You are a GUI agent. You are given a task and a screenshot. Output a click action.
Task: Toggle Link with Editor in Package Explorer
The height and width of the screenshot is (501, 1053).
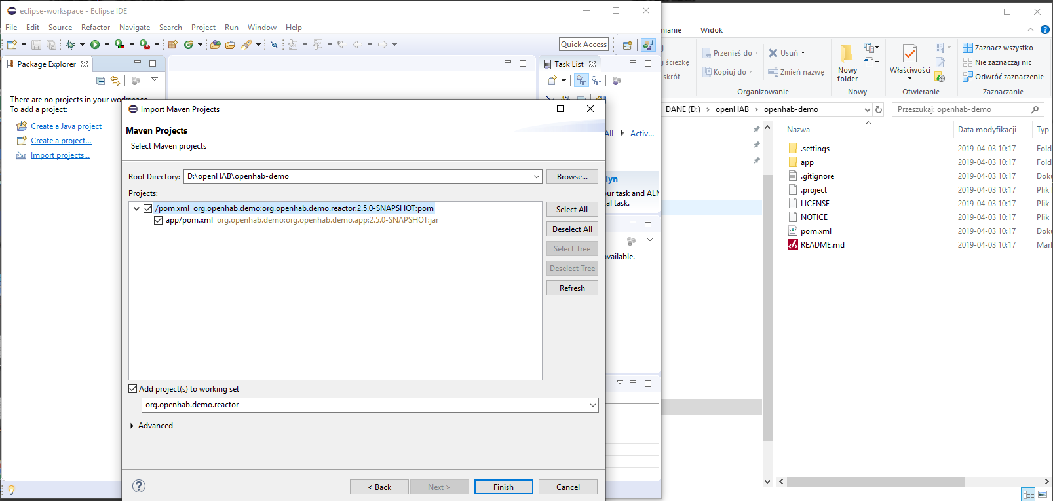click(115, 81)
